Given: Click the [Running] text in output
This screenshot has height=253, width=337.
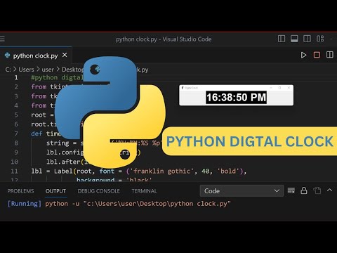Looking at the screenshot, I should click(25, 204).
